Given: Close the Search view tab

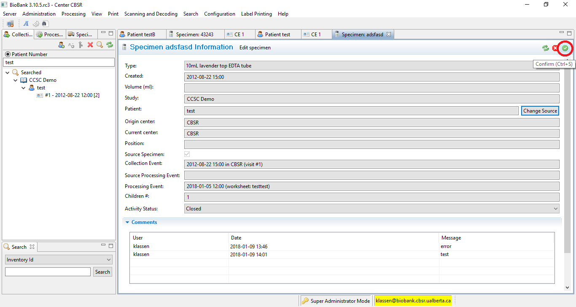Looking at the screenshot, I should 32,247.
